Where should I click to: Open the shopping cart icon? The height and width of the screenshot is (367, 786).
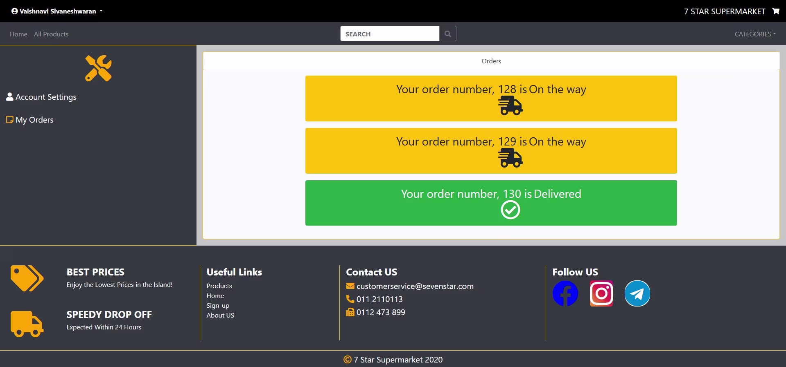pyautogui.click(x=775, y=11)
